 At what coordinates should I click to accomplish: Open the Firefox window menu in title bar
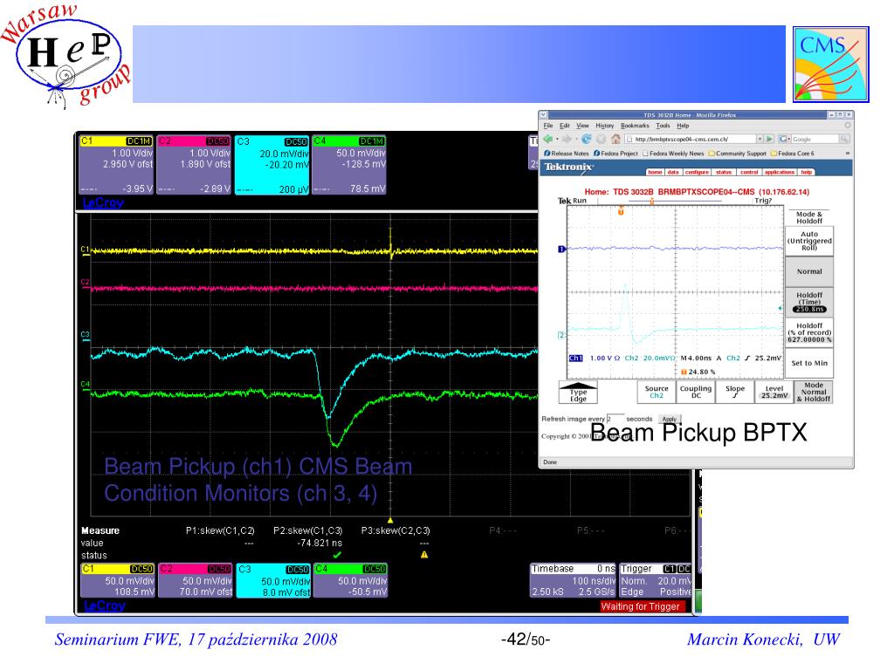543,114
